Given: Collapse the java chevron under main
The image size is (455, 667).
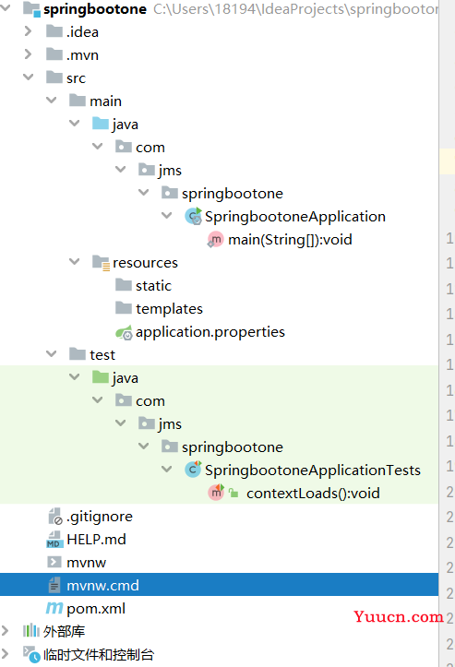Looking at the screenshot, I should (75, 123).
